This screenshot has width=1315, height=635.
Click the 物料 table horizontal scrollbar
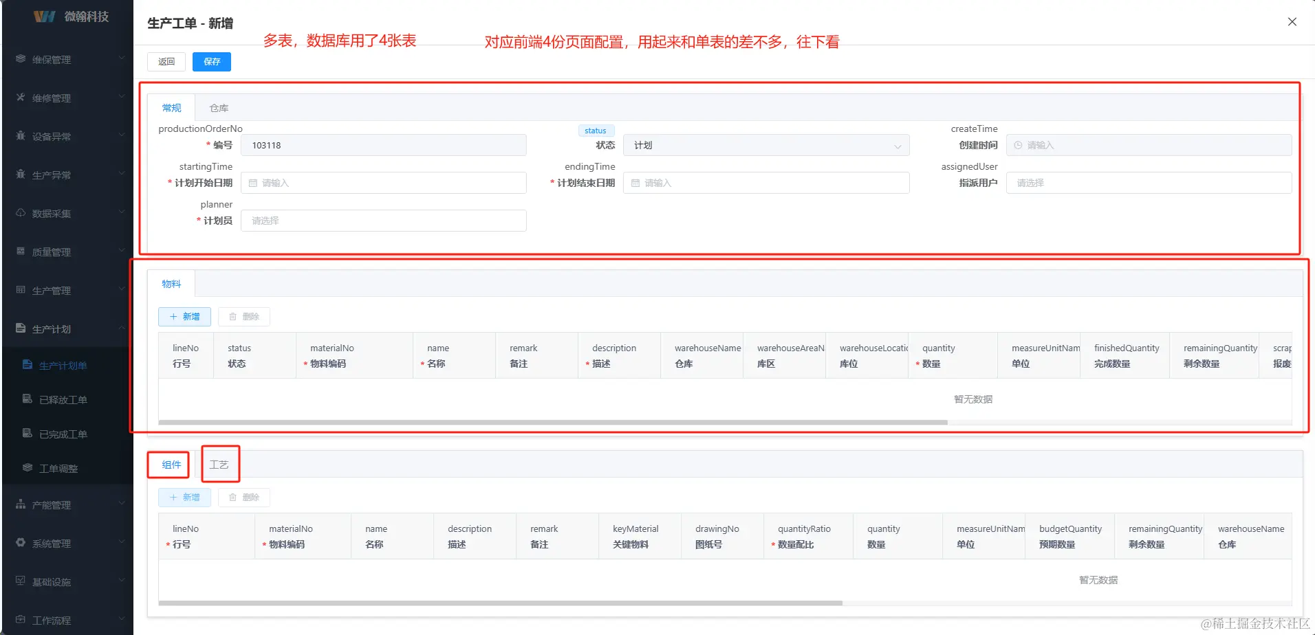(553, 422)
